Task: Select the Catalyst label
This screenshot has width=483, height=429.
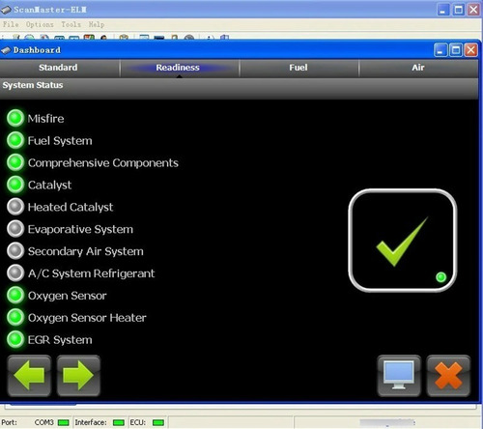Action: pyautogui.click(x=49, y=186)
